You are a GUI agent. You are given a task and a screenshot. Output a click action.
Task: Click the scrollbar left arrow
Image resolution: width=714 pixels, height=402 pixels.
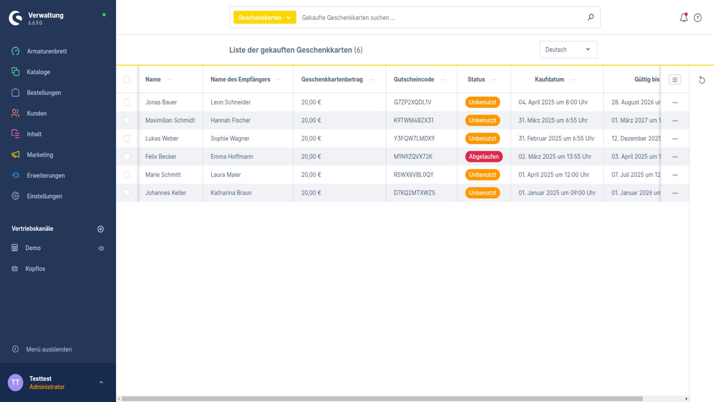[x=119, y=399]
